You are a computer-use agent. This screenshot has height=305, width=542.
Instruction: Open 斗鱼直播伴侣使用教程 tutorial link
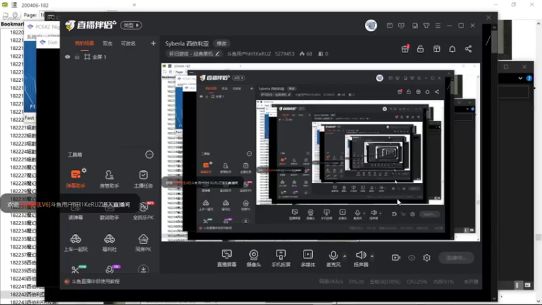click(x=96, y=281)
